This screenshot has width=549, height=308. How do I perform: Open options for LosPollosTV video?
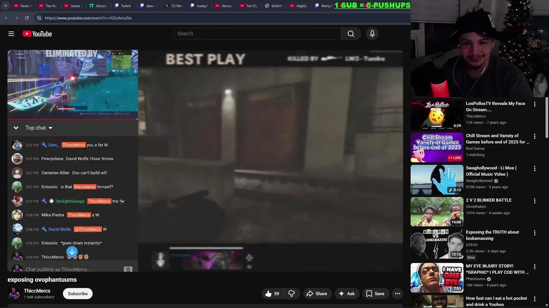pos(534,104)
